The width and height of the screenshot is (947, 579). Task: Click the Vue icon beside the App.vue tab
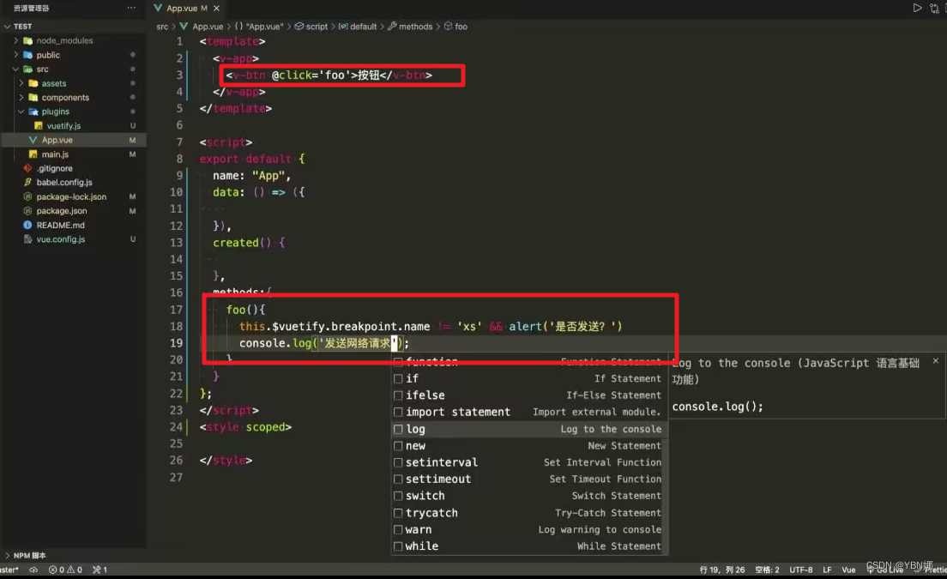coord(158,9)
